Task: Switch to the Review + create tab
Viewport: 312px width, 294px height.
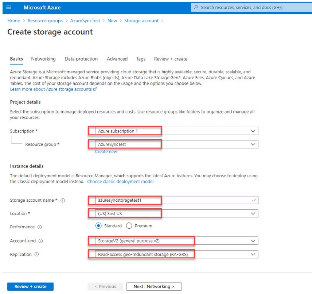Action: point(171,59)
